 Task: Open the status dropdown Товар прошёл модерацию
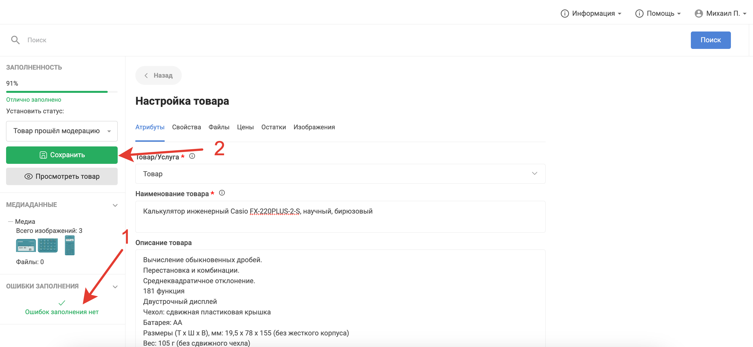(x=62, y=131)
